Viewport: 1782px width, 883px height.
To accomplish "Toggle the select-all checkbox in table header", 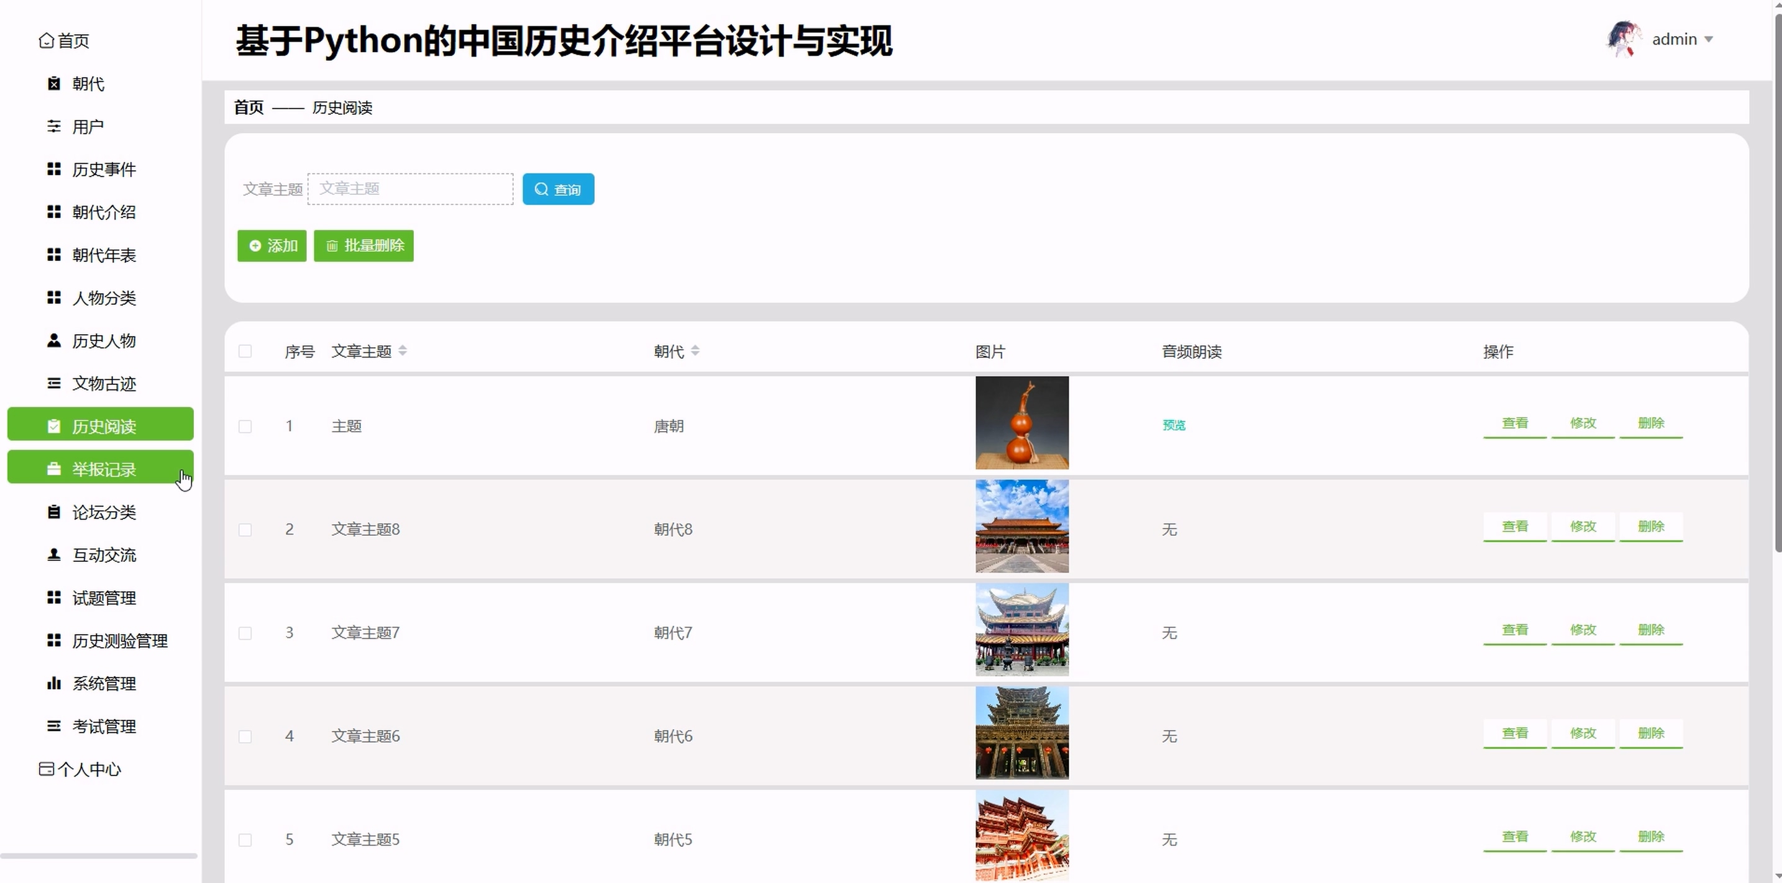I will point(245,351).
